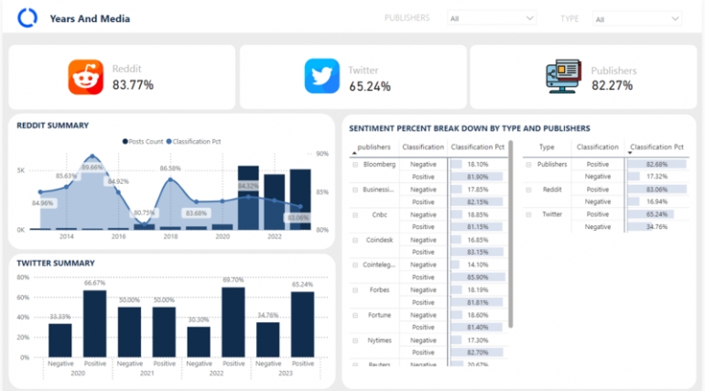Image resolution: width=705 pixels, height=391 pixels.
Task: Click the TWITTER SUMMARY chart title
Action: point(56,263)
